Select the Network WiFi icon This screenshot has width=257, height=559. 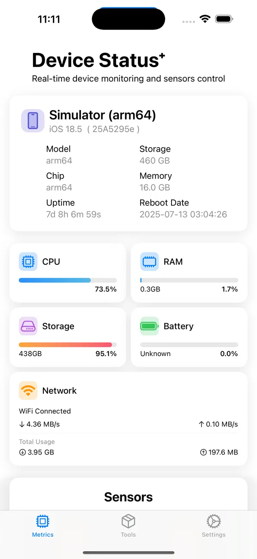pyautogui.click(x=28, y=390)
